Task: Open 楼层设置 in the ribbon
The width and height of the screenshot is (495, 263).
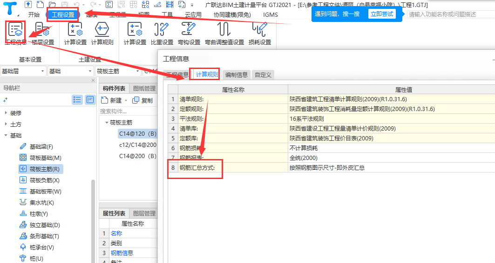Action: 43,34
